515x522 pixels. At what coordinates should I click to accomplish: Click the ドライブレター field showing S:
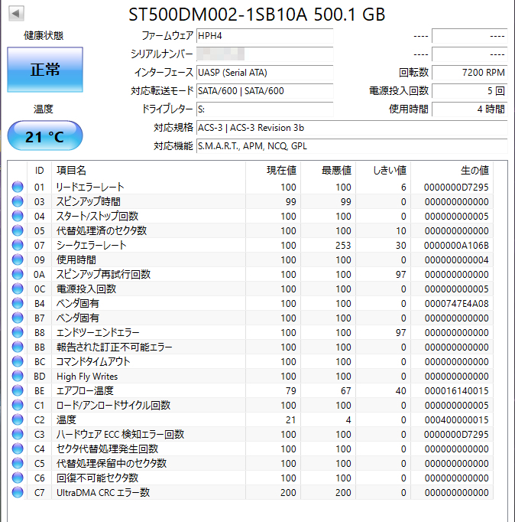pos(265,109)
